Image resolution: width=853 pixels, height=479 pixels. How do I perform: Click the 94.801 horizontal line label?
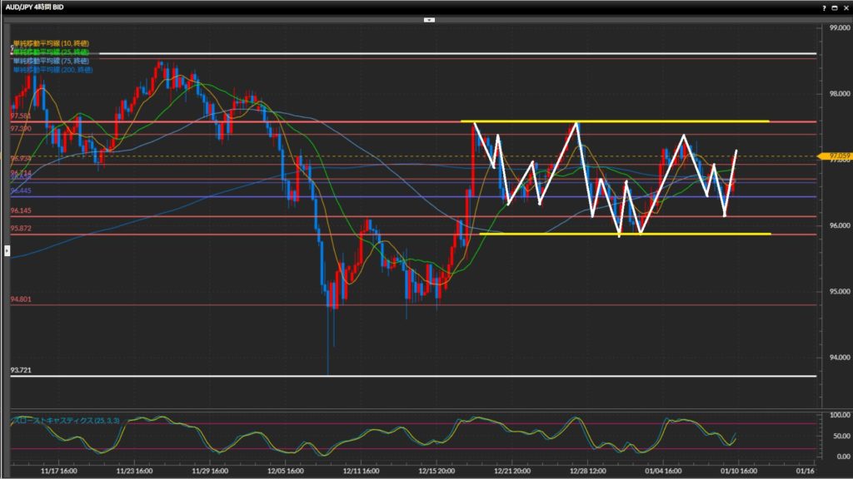tap(21, 299)
